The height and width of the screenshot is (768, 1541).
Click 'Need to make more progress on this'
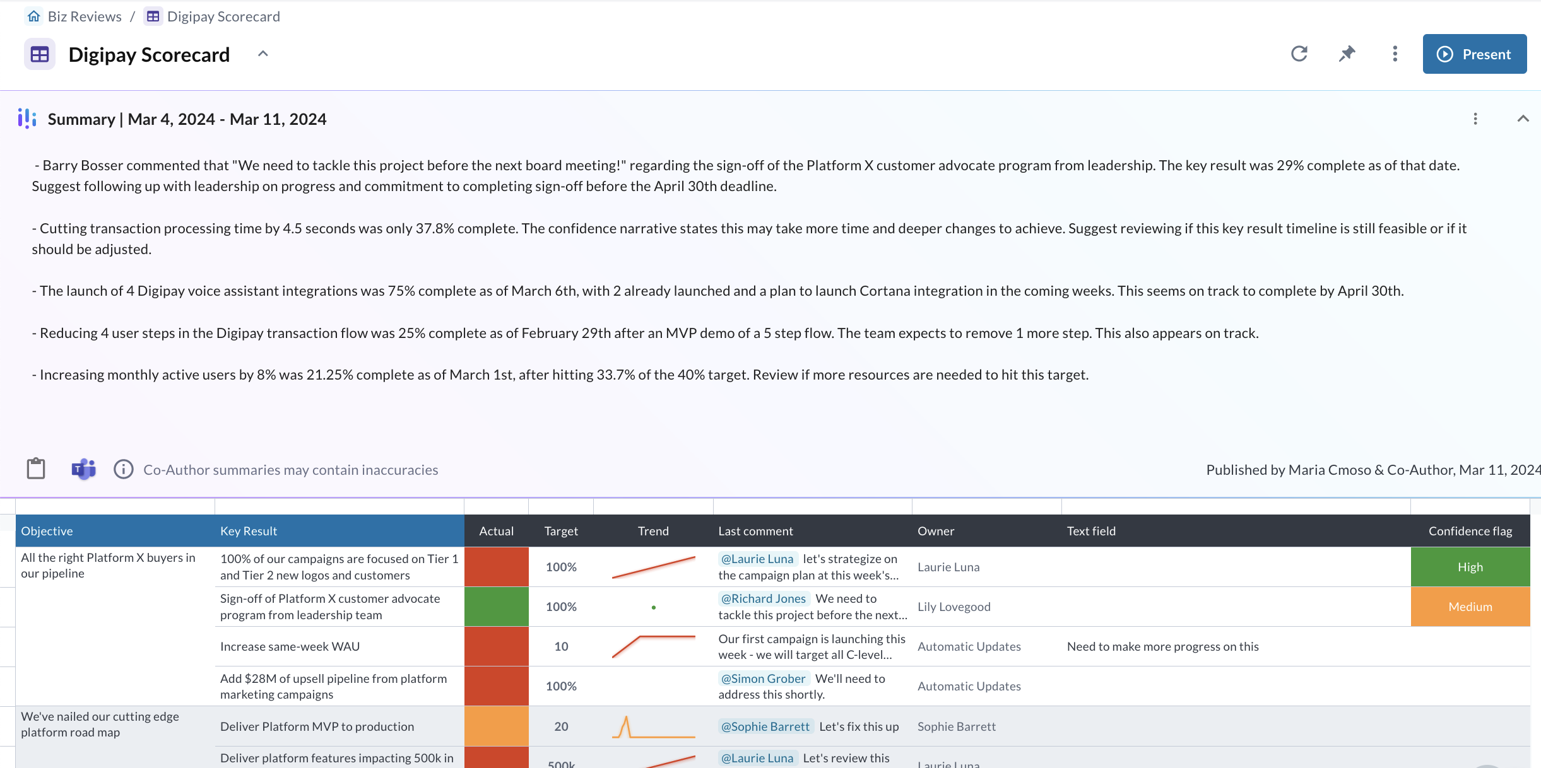pos(1162,646)
